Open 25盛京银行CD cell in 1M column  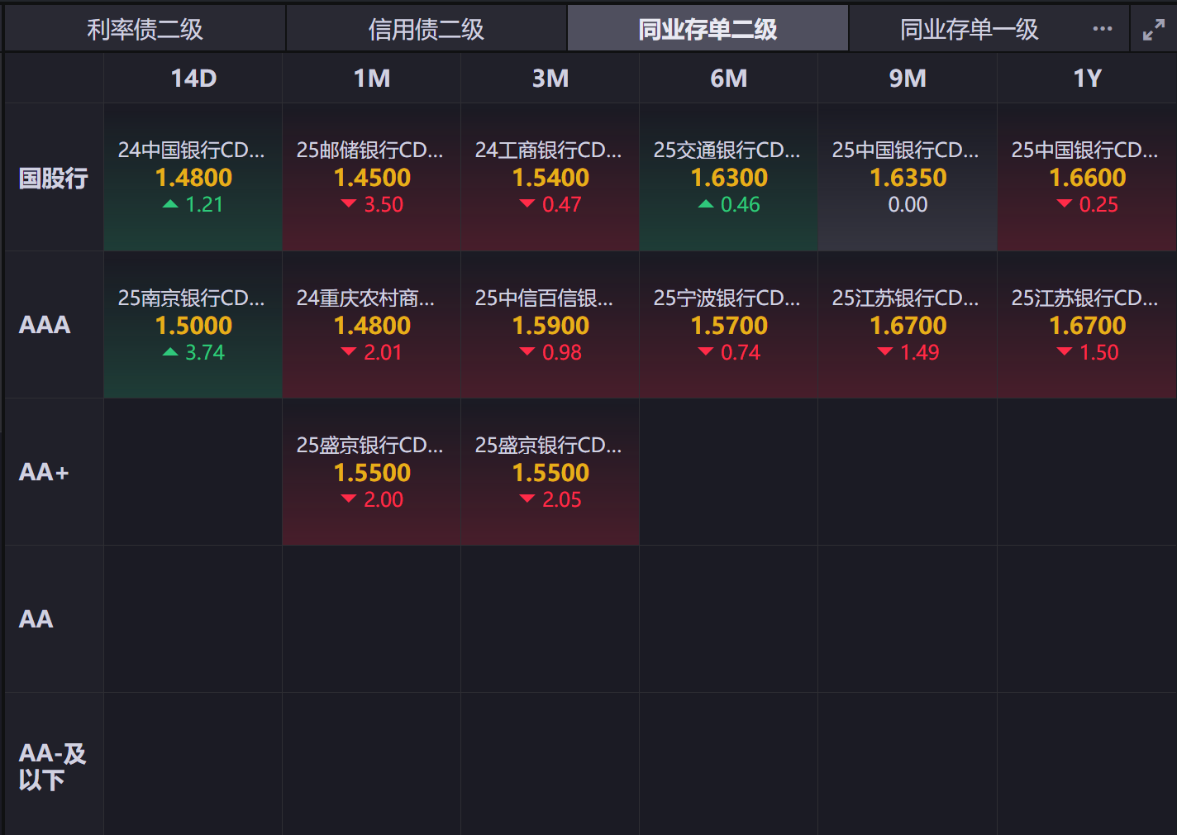[372, 472]
